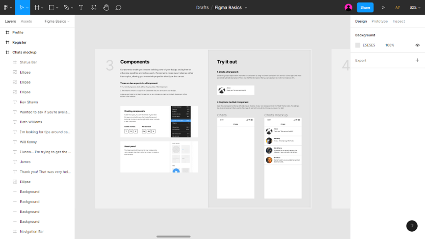Switch to the Layers tab
This screenshot has width=425, height=239.
pyautogui.click(x=10, y=21)
